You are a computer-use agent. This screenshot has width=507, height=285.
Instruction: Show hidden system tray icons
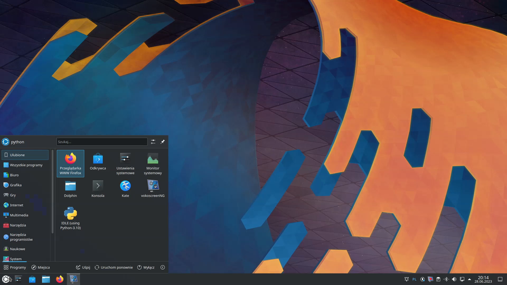pyautogui.click(x=470, y=279)
